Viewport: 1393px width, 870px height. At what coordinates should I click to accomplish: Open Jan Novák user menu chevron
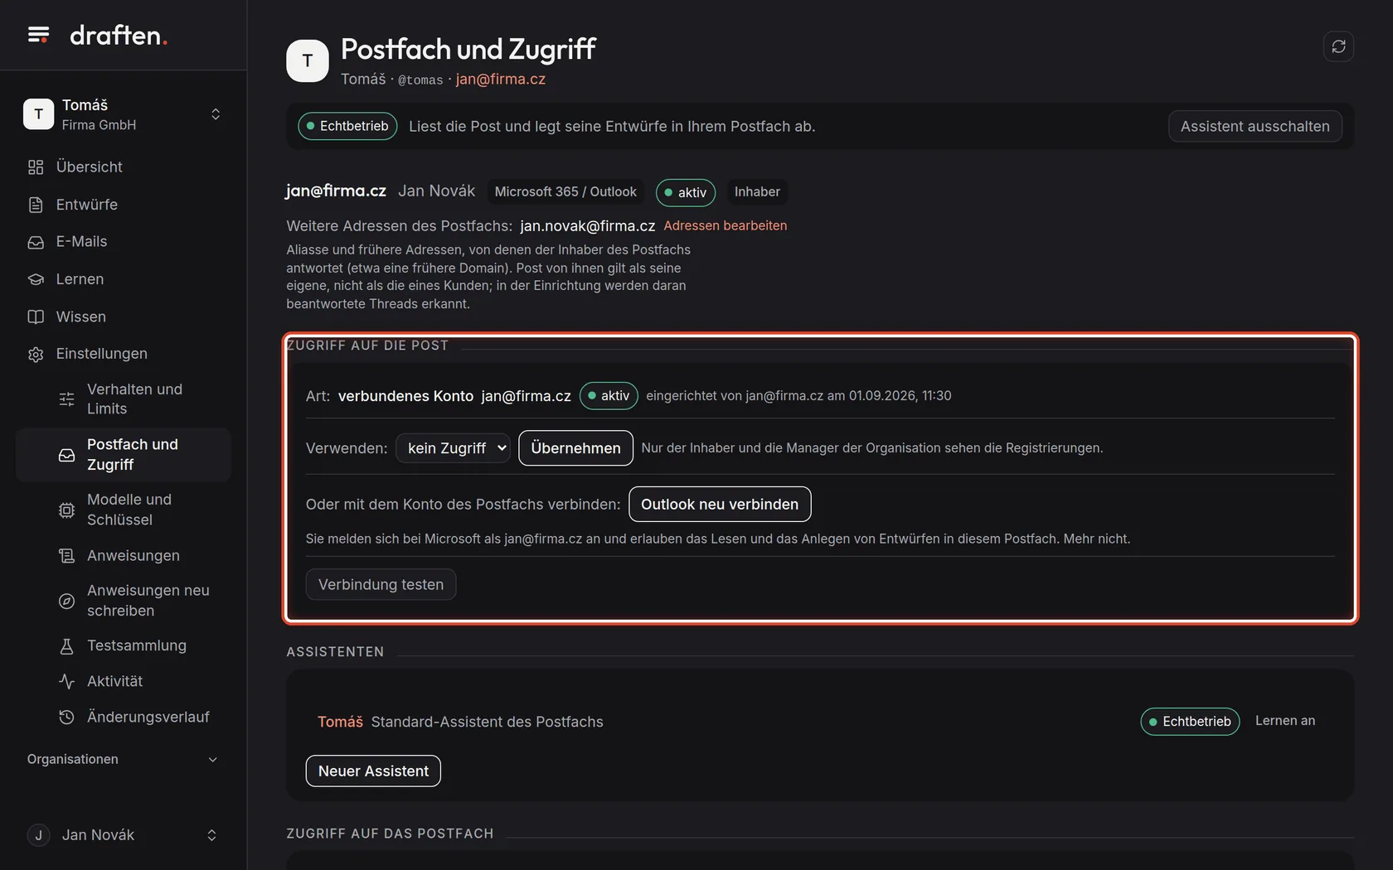point(211,835)
